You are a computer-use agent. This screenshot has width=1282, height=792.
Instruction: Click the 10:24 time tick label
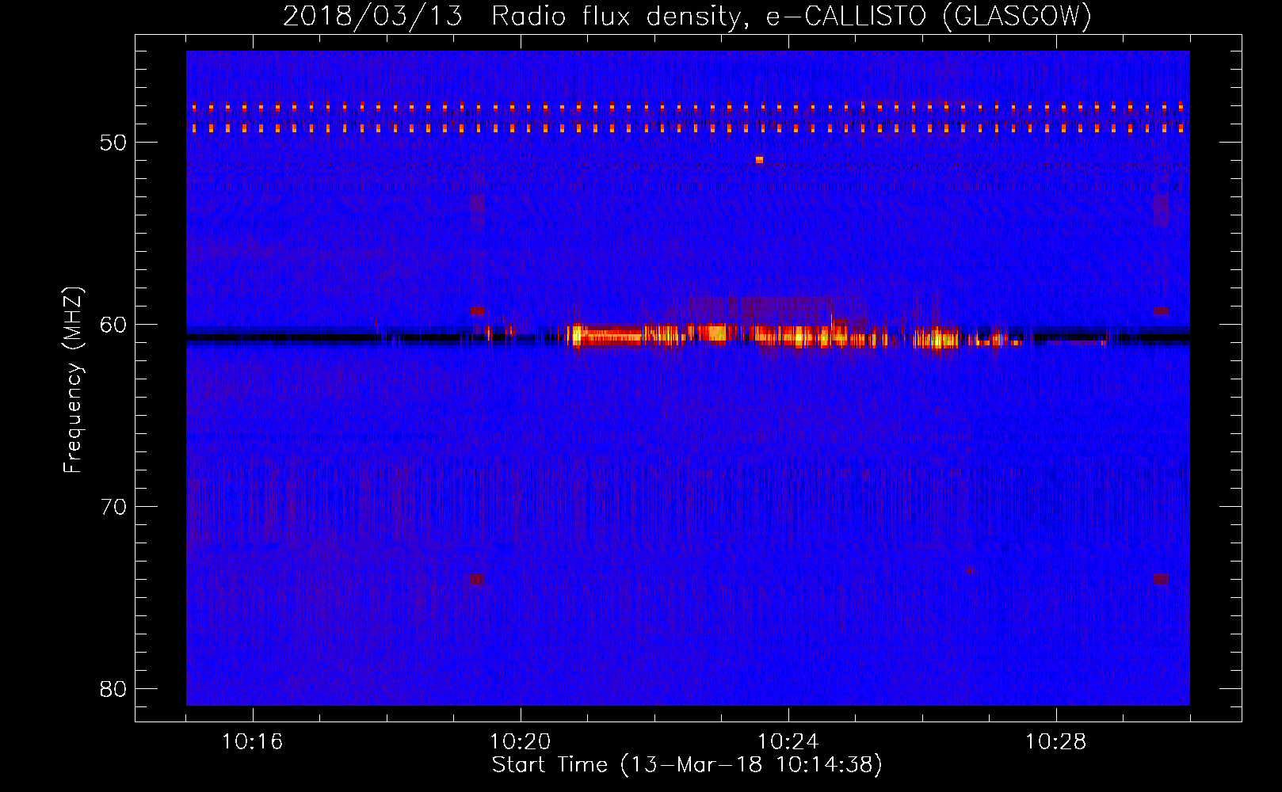(x=788, y=742)
